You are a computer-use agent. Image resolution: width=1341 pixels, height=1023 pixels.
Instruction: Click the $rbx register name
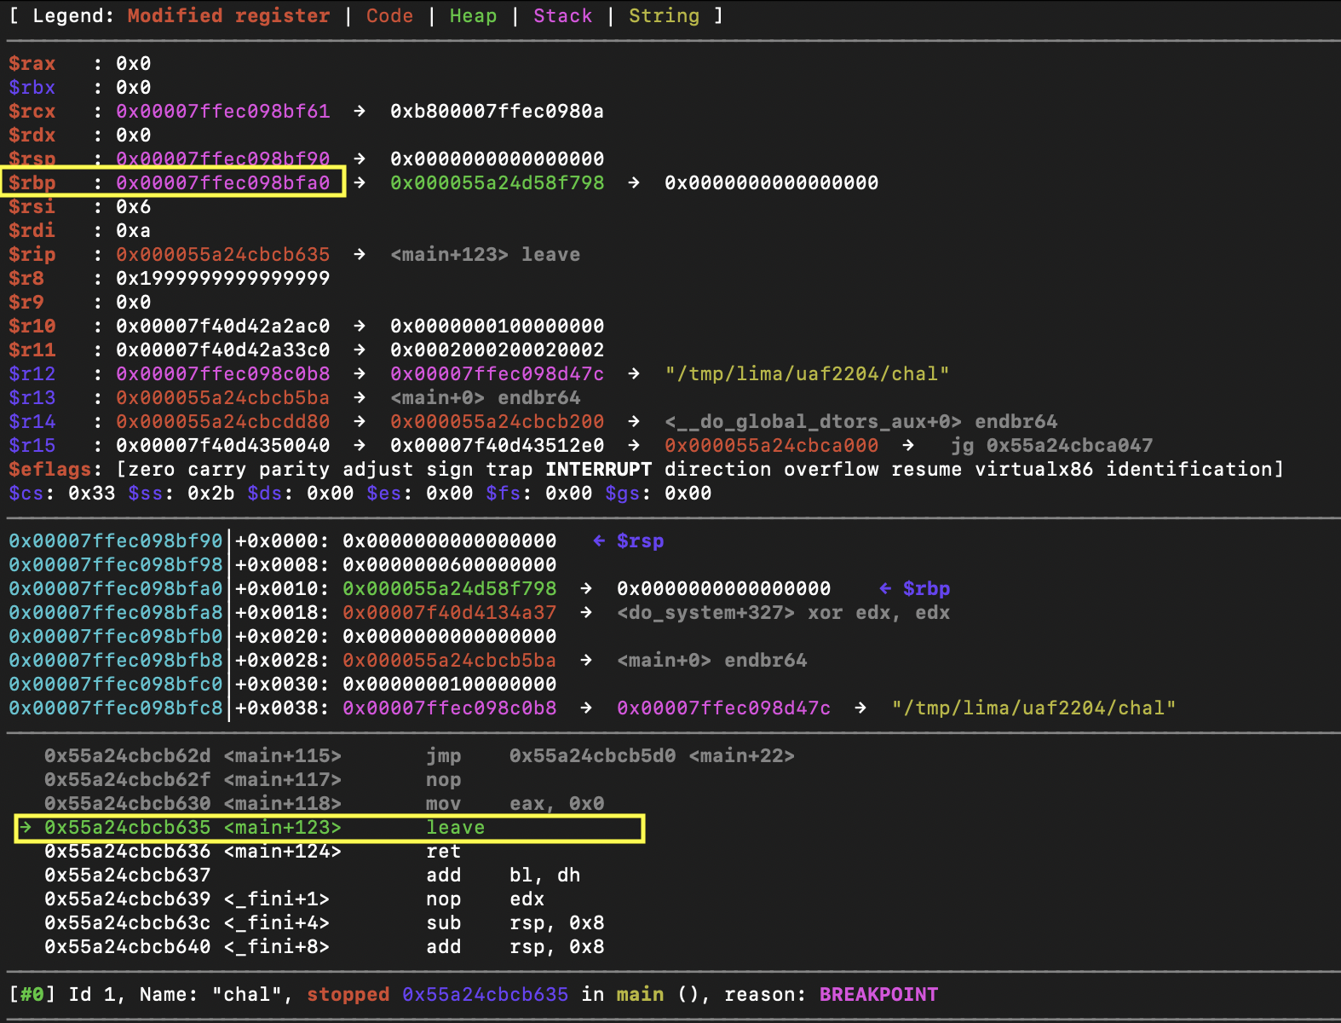point(32,88)
